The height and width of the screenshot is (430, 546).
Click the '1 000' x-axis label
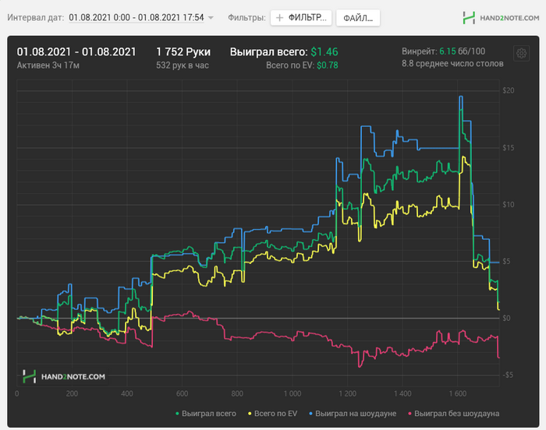coord(292,394)
